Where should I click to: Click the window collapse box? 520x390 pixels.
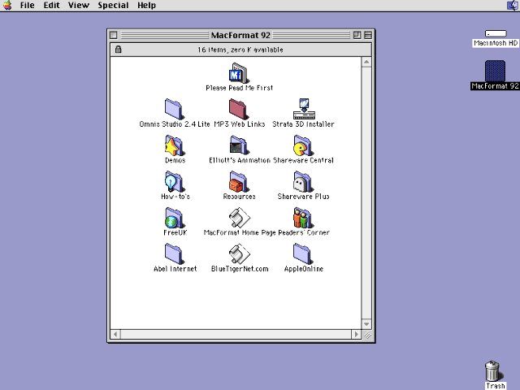tap(368, 35)
